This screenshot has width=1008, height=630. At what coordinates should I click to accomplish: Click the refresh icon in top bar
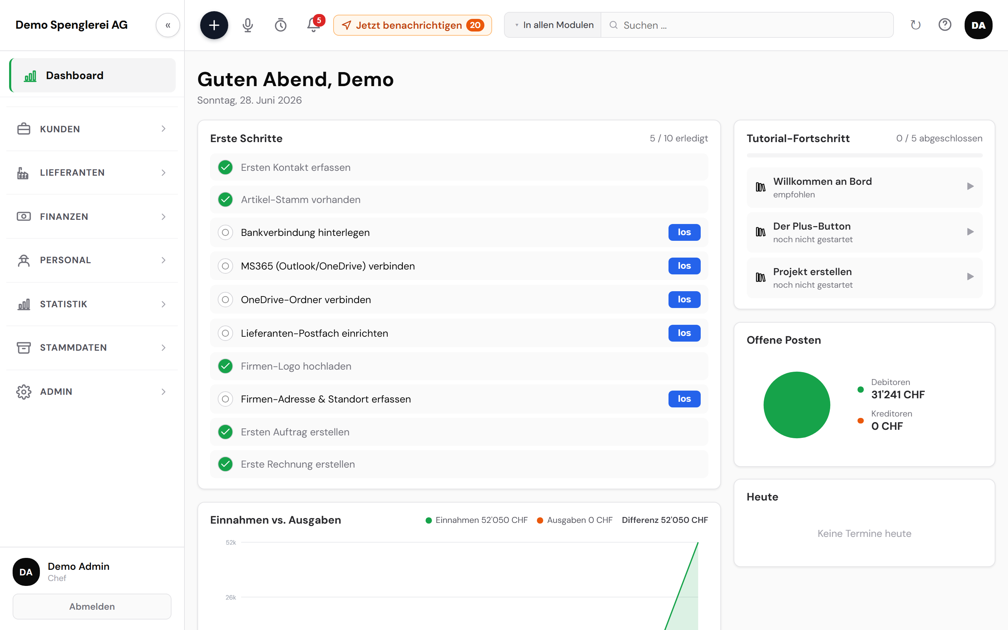tap(915, 25)
